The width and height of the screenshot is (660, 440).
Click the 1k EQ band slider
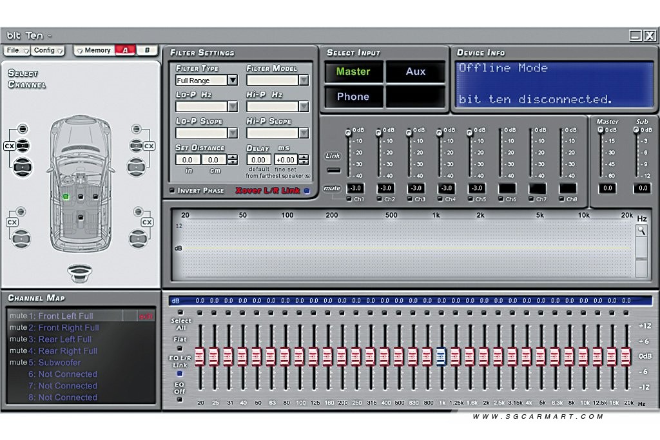pos(441,356)
